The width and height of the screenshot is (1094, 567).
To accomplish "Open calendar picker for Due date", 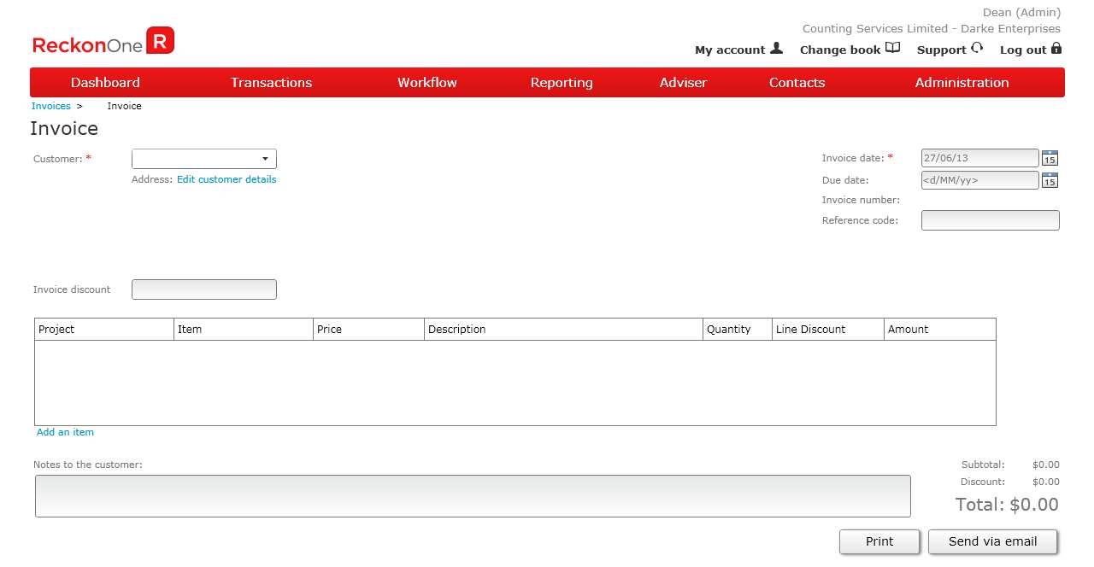I will [x=1050, y=180].
